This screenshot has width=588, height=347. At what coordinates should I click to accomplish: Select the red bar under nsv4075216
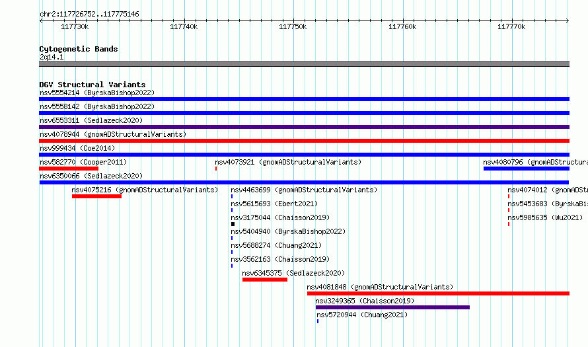tap(96, 196)
